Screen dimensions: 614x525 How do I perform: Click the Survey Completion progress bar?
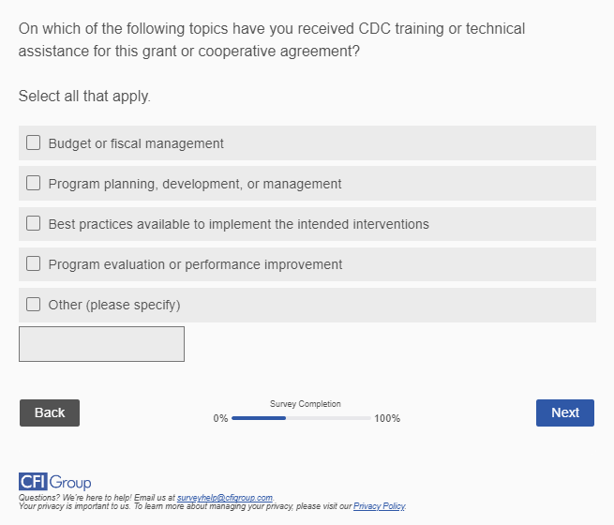pyautogui.click(x=301, y=418)
